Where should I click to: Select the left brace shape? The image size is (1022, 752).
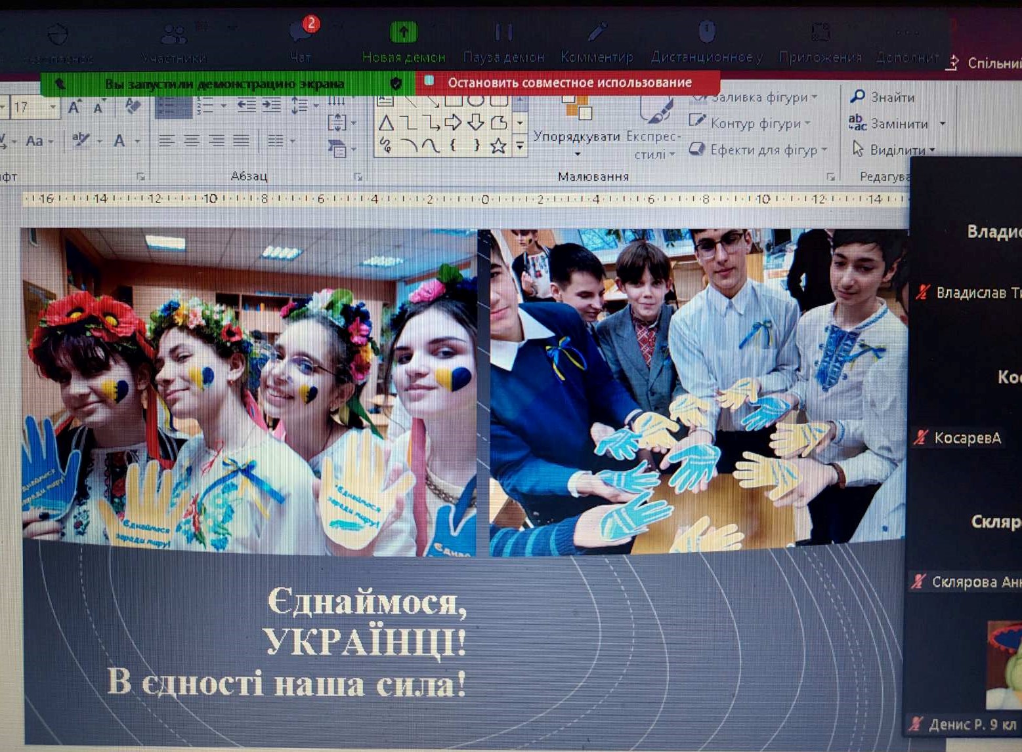pos(454,146)
